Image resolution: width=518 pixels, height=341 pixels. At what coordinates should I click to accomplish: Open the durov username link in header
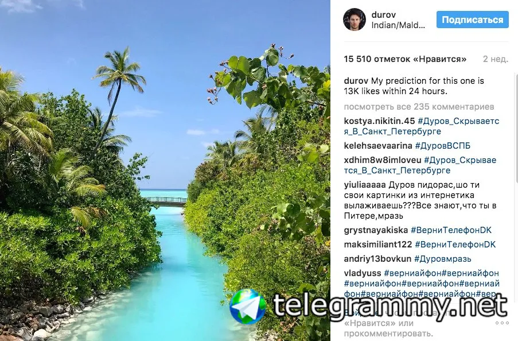coord(384,14)
